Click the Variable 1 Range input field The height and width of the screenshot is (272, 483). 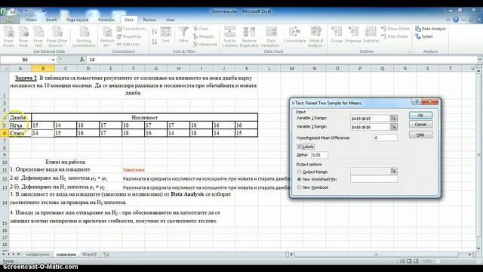(x=370, y=119)
